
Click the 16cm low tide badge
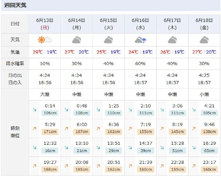(x=50, y=150)
